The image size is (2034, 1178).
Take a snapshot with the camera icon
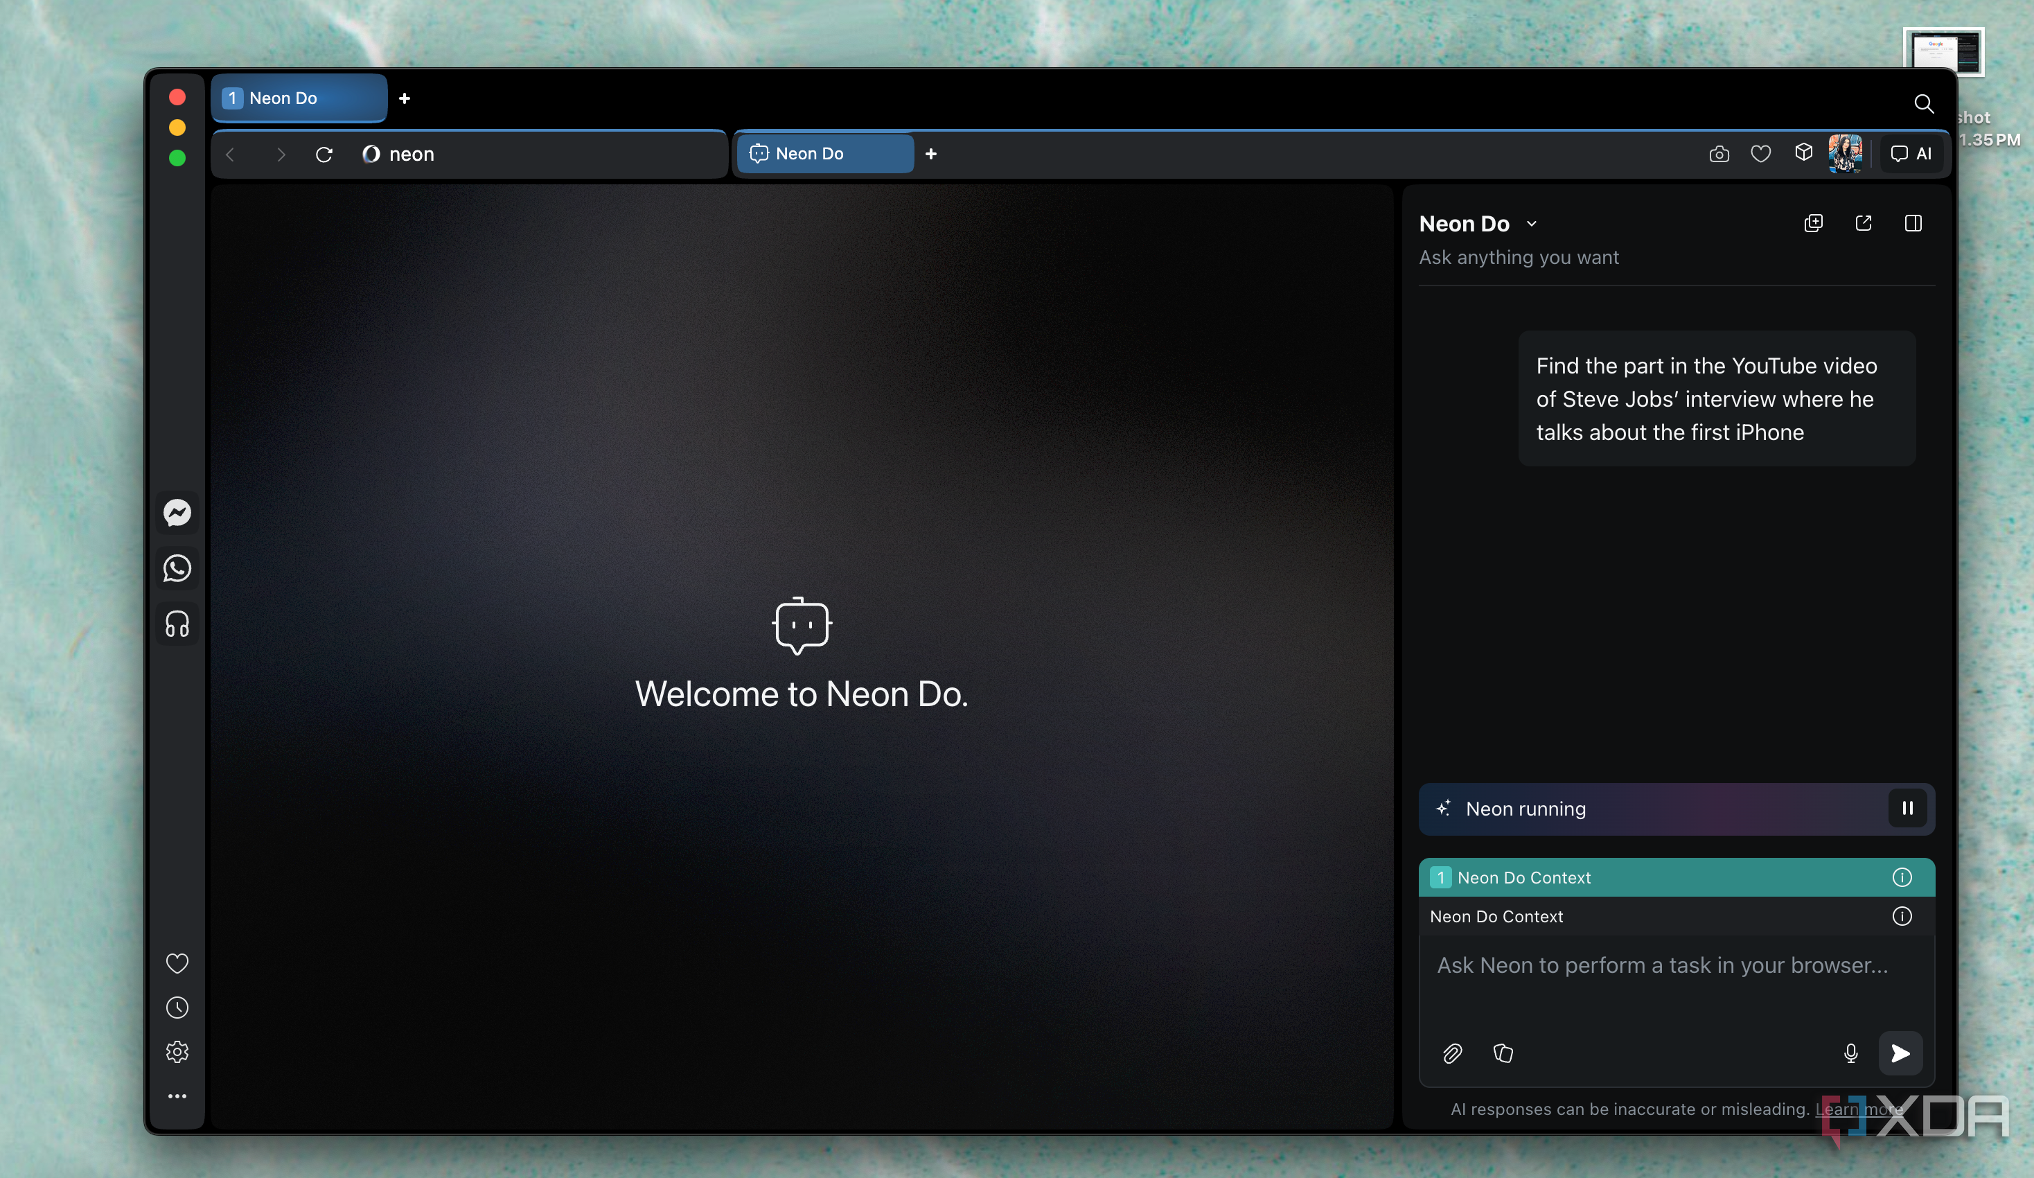tap(1718, 153)
